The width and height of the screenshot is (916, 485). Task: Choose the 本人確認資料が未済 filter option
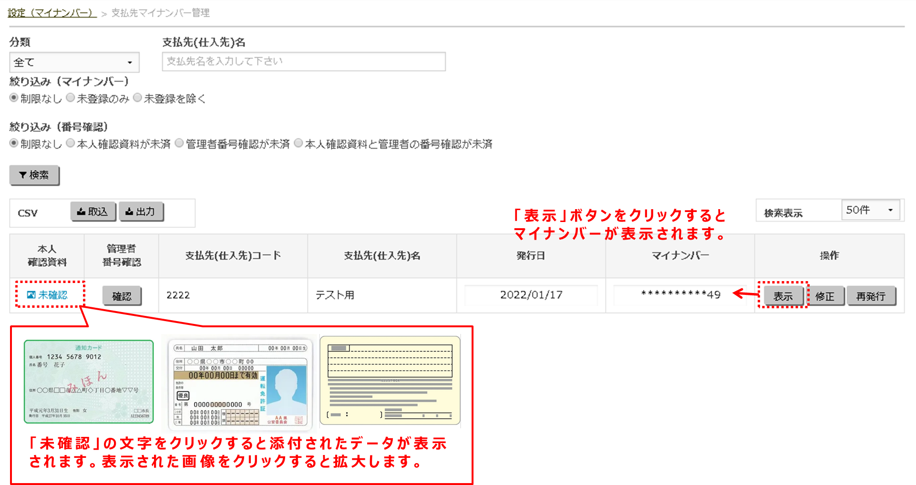coord(71,144)
